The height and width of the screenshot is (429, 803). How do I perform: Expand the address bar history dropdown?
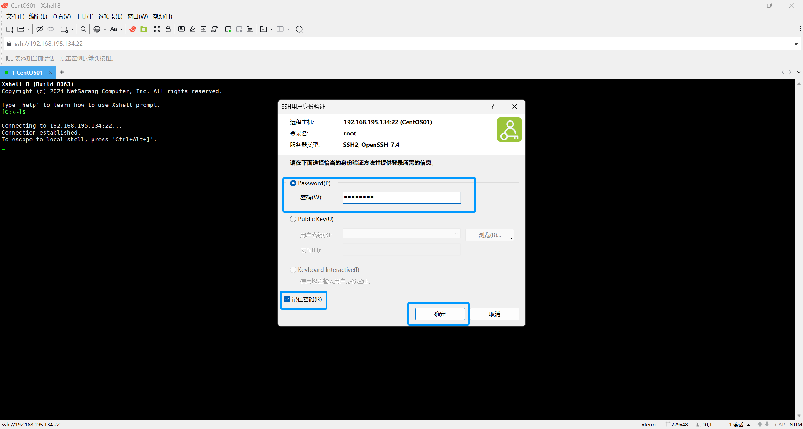796,44
